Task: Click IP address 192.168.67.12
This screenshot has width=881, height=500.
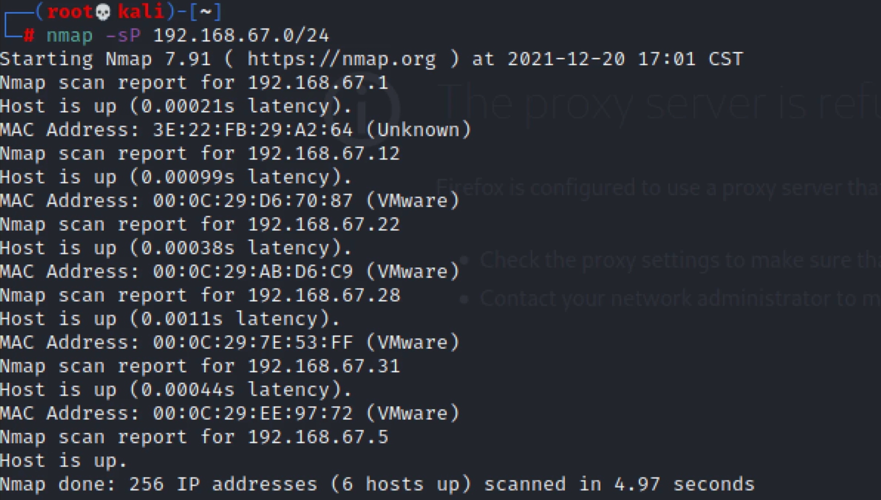Action: (x=324, y=154)
